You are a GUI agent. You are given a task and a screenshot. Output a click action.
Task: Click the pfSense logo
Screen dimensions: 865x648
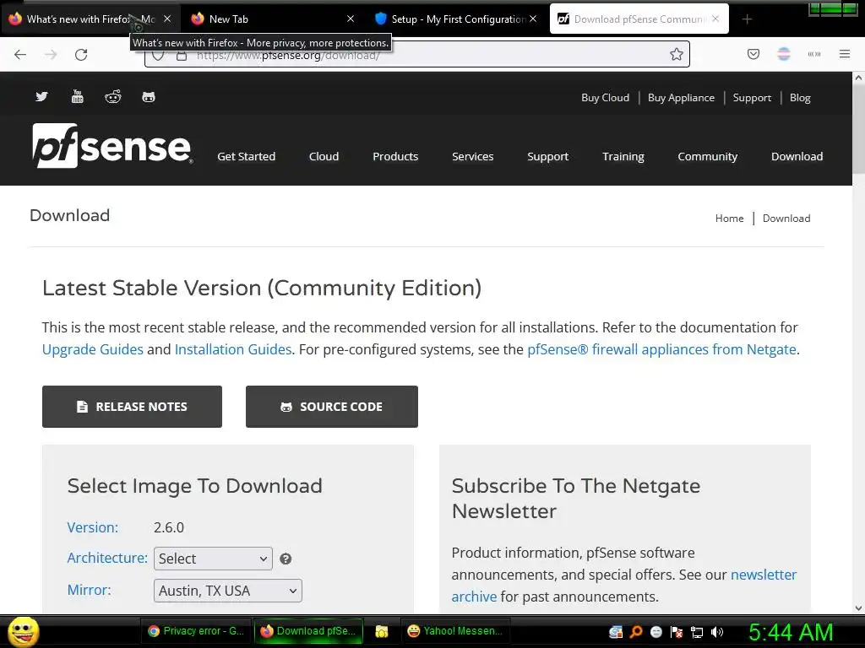(x=112, y=145)
